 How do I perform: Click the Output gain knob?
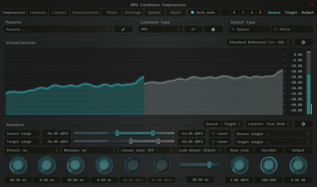point(298,165)
